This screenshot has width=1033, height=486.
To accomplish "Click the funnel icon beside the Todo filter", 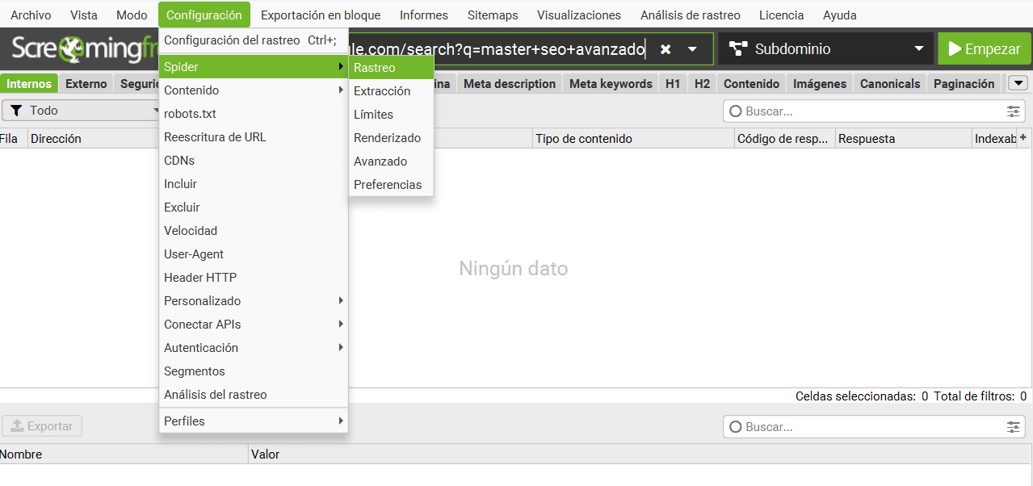I will 17,111.
